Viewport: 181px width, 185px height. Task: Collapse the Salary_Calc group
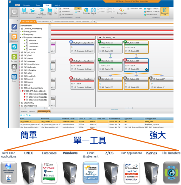click(x=100, y=38)
